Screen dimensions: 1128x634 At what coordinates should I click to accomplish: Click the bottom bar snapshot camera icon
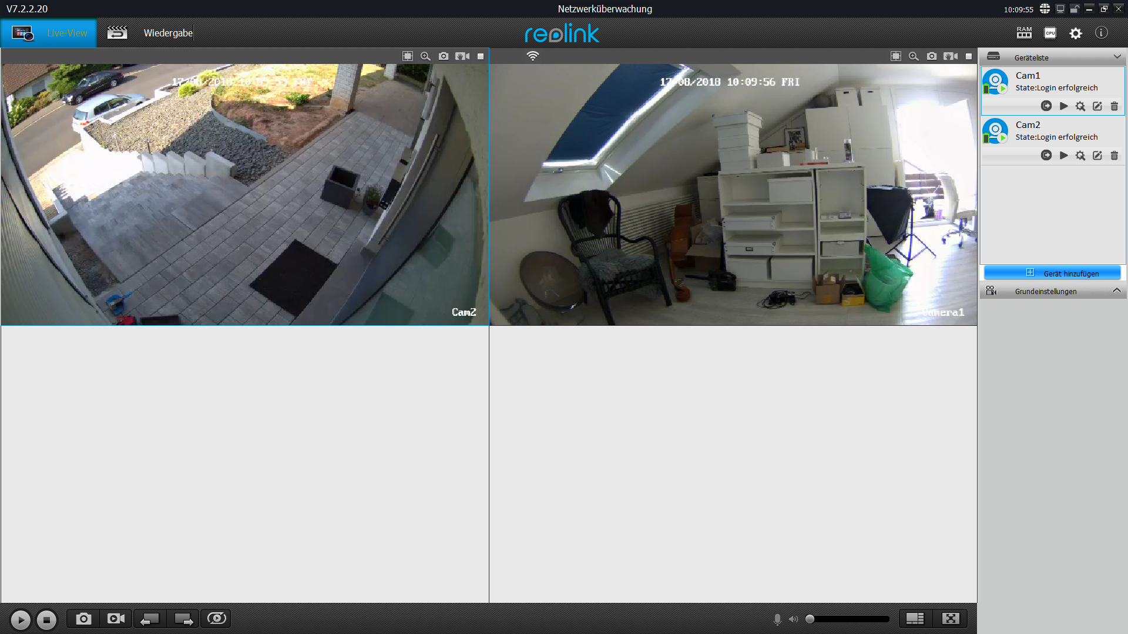click(83, 619)
